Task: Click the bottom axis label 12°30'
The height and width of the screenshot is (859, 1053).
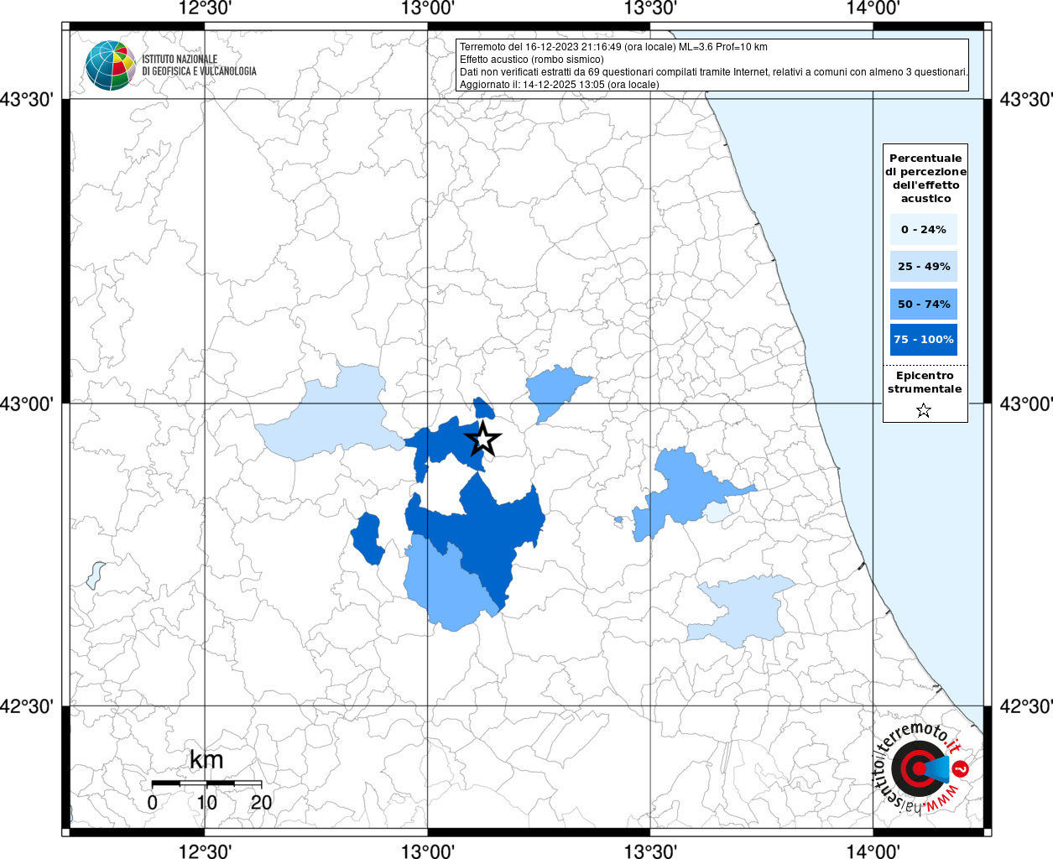Action: (206, 851)
